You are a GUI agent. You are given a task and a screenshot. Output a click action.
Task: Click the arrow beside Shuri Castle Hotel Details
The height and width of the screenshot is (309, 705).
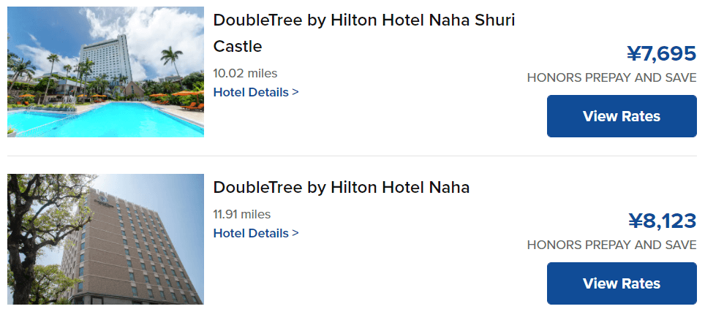point(295,92)
